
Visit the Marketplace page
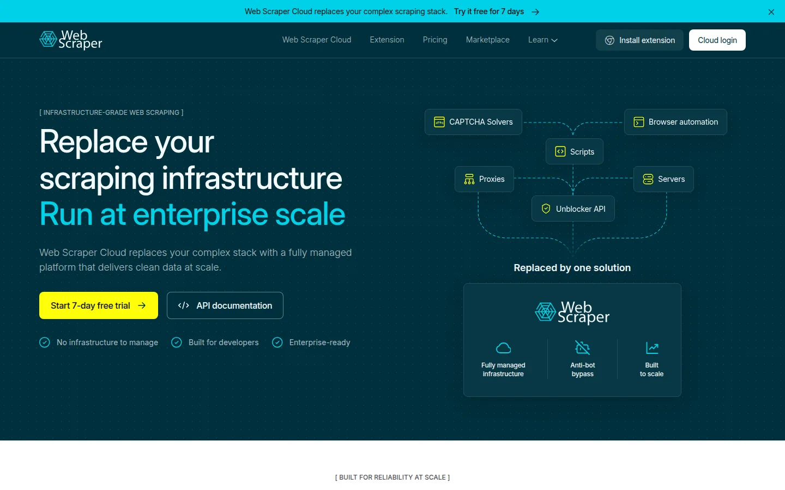488,40
